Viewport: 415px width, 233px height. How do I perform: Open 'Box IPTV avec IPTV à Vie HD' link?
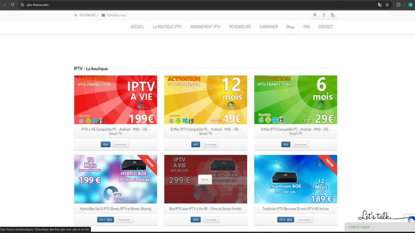[x=205, y=209]
